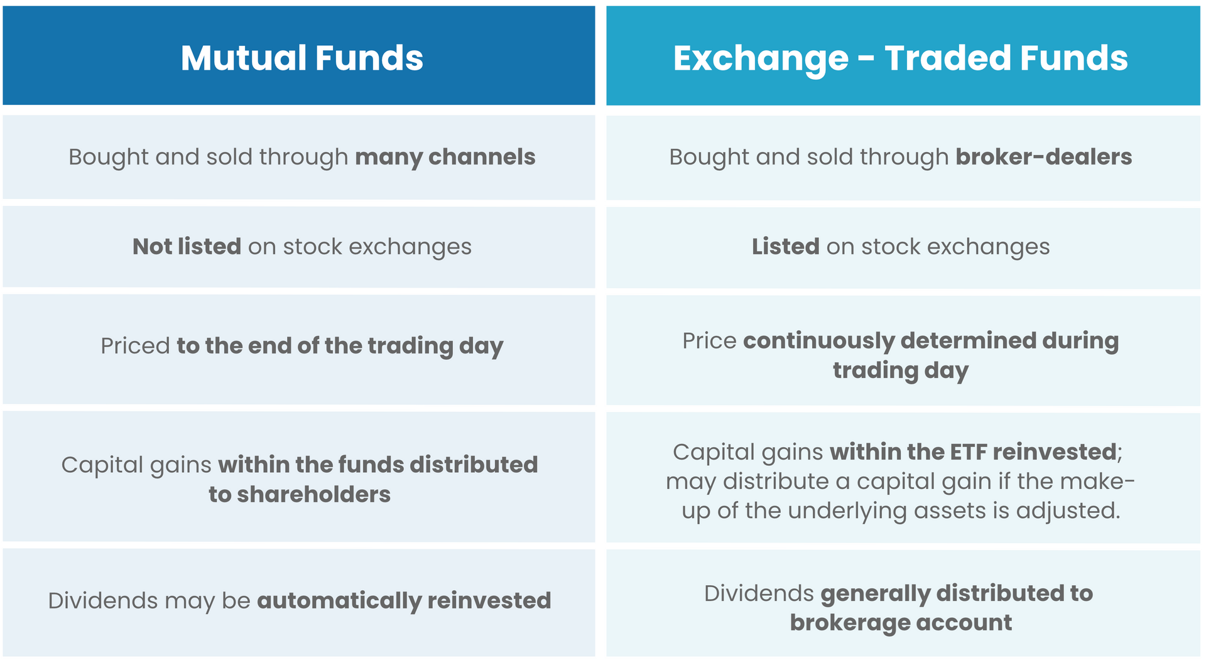This screenshot has height=663, width=1206.
Task: Click the bold words 'Not listed'
Action: (x=187, y=246)
